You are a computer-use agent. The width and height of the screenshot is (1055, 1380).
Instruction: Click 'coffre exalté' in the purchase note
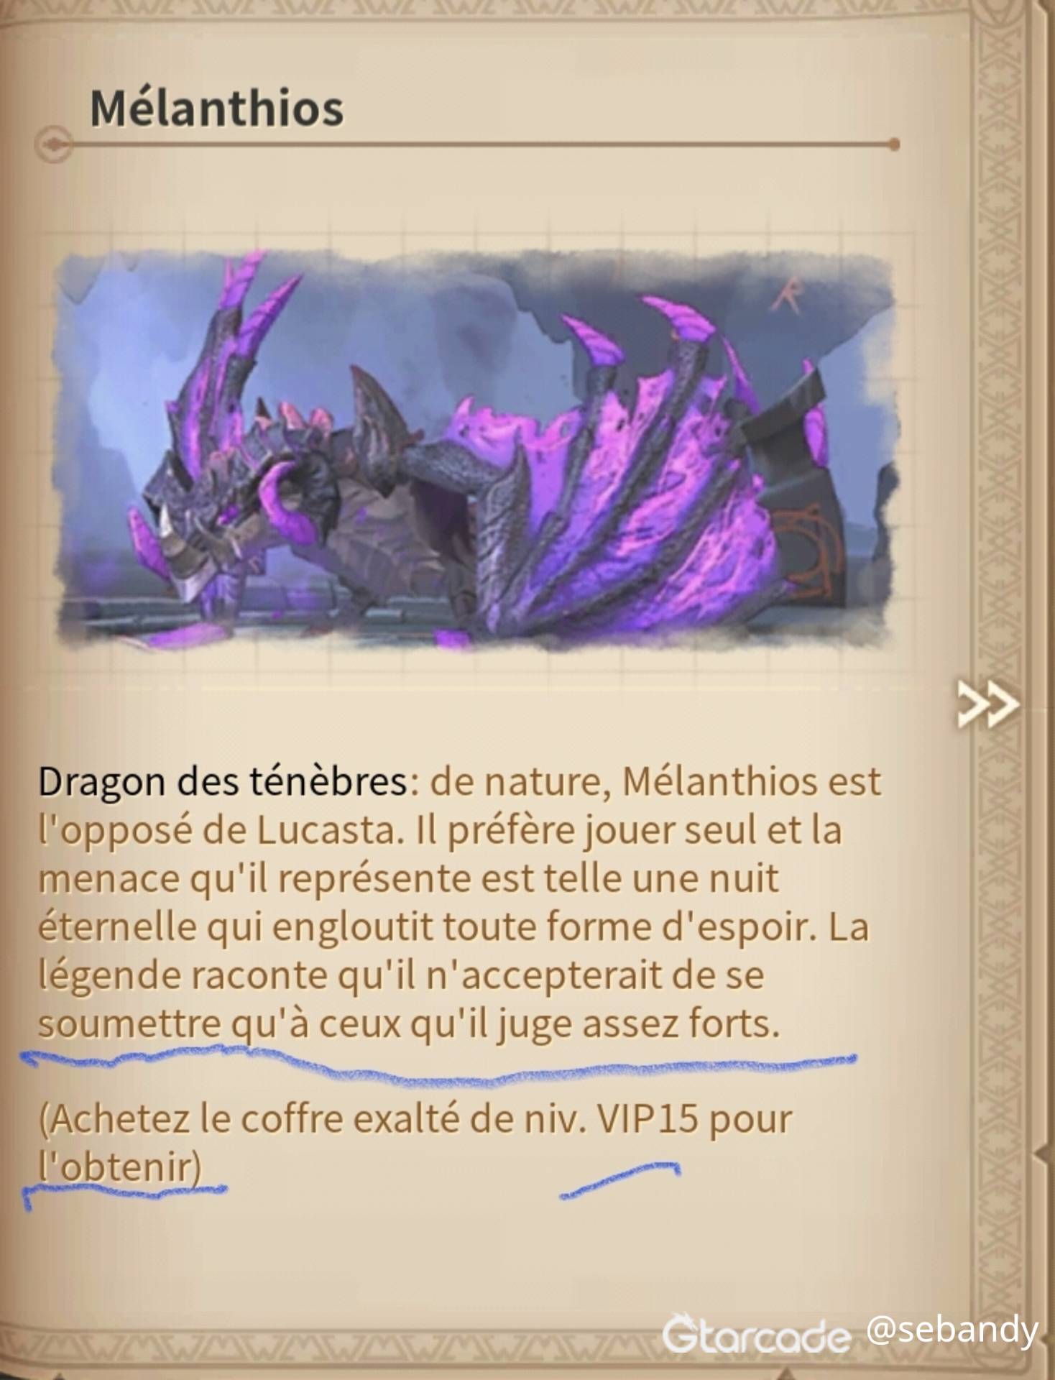(x=349, y=1118)
